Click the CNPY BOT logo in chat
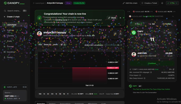Screen dimensions: 181x104 coord(130,86)
